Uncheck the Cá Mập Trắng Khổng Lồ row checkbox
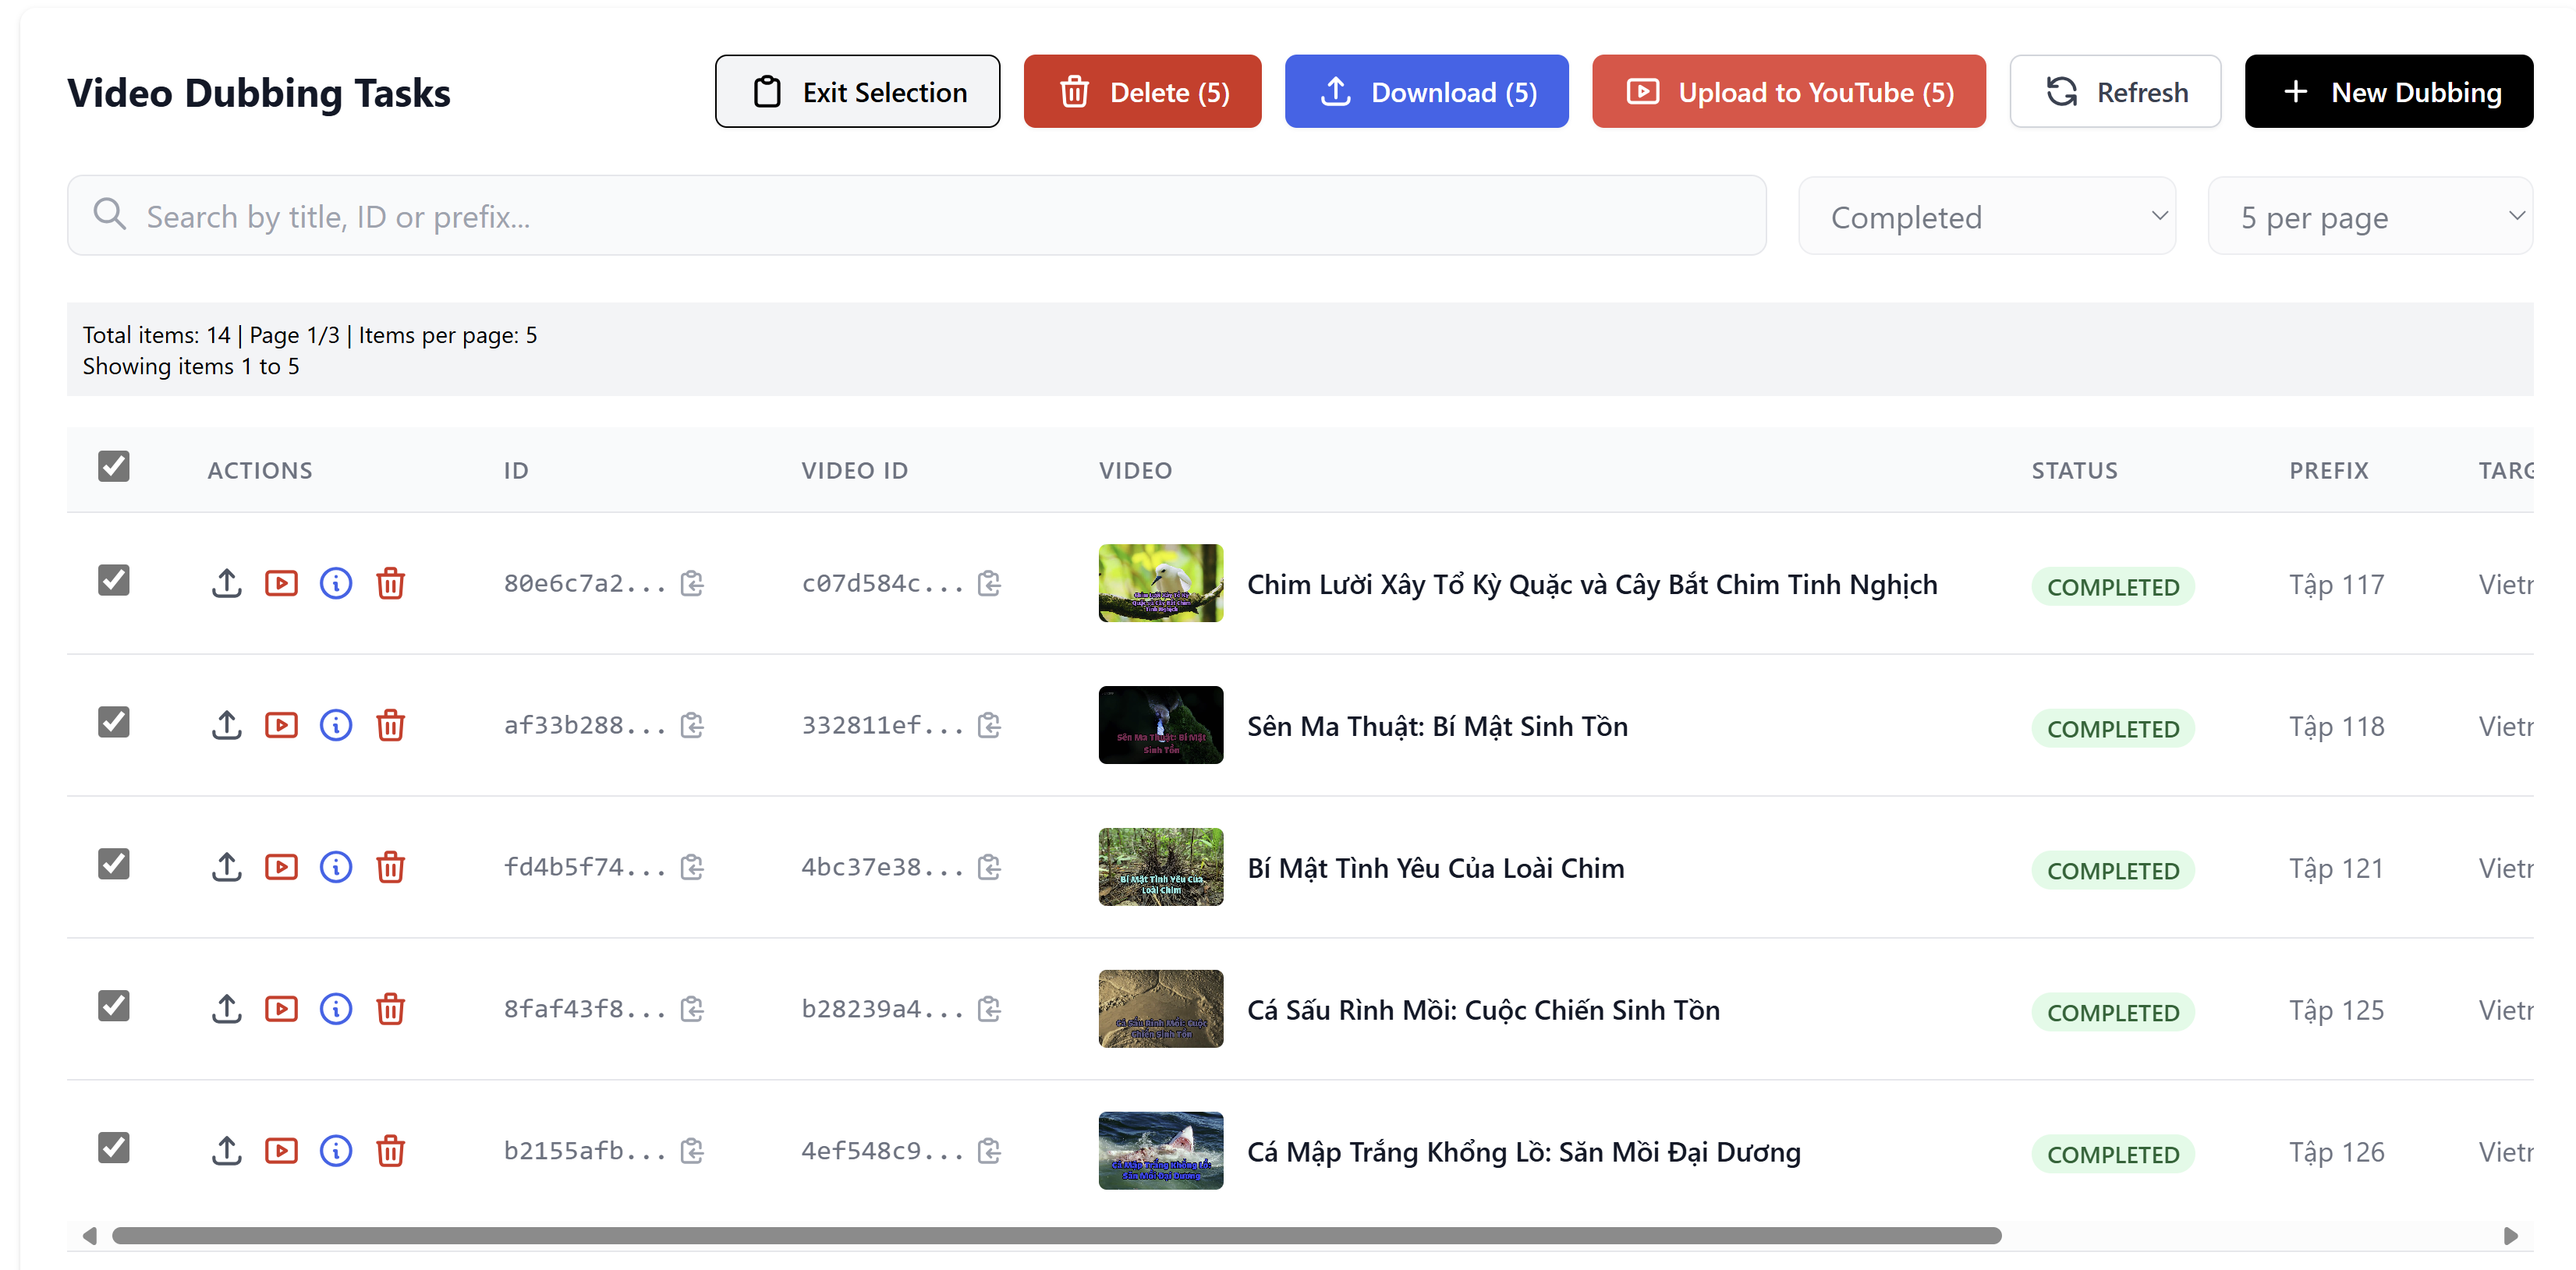The height and width of the screenshot is (1270, 2576). coord(114,1148)
